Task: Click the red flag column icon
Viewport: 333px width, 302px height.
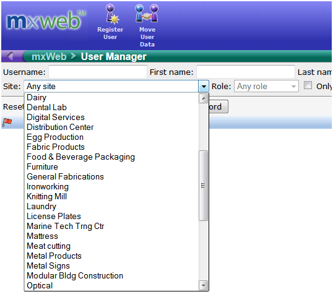Action: click(7, 123)
